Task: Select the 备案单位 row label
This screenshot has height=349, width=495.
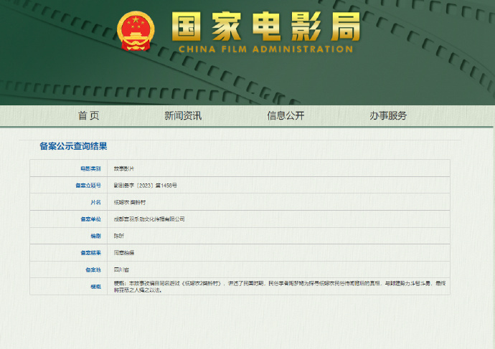Action: click(x=90, y=219)
